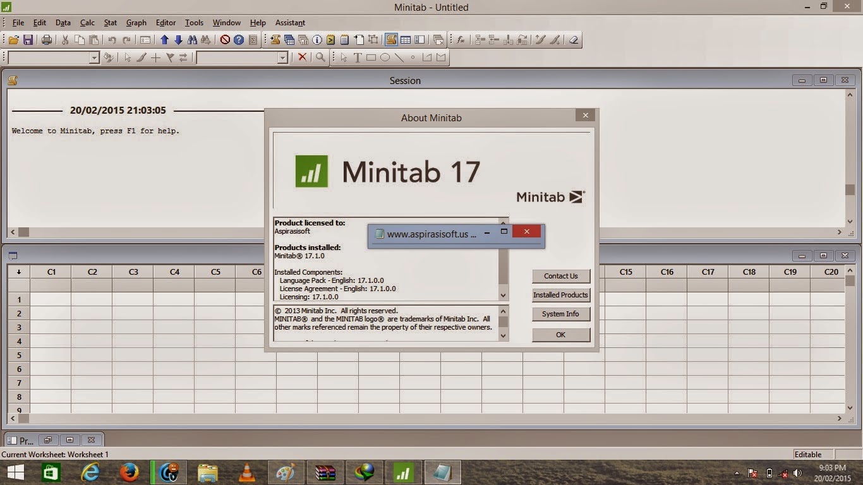Viewport: 863px width, 485px height.
Task: Go to the Previous Command blue up arrow
Action: tap(164, 40)
